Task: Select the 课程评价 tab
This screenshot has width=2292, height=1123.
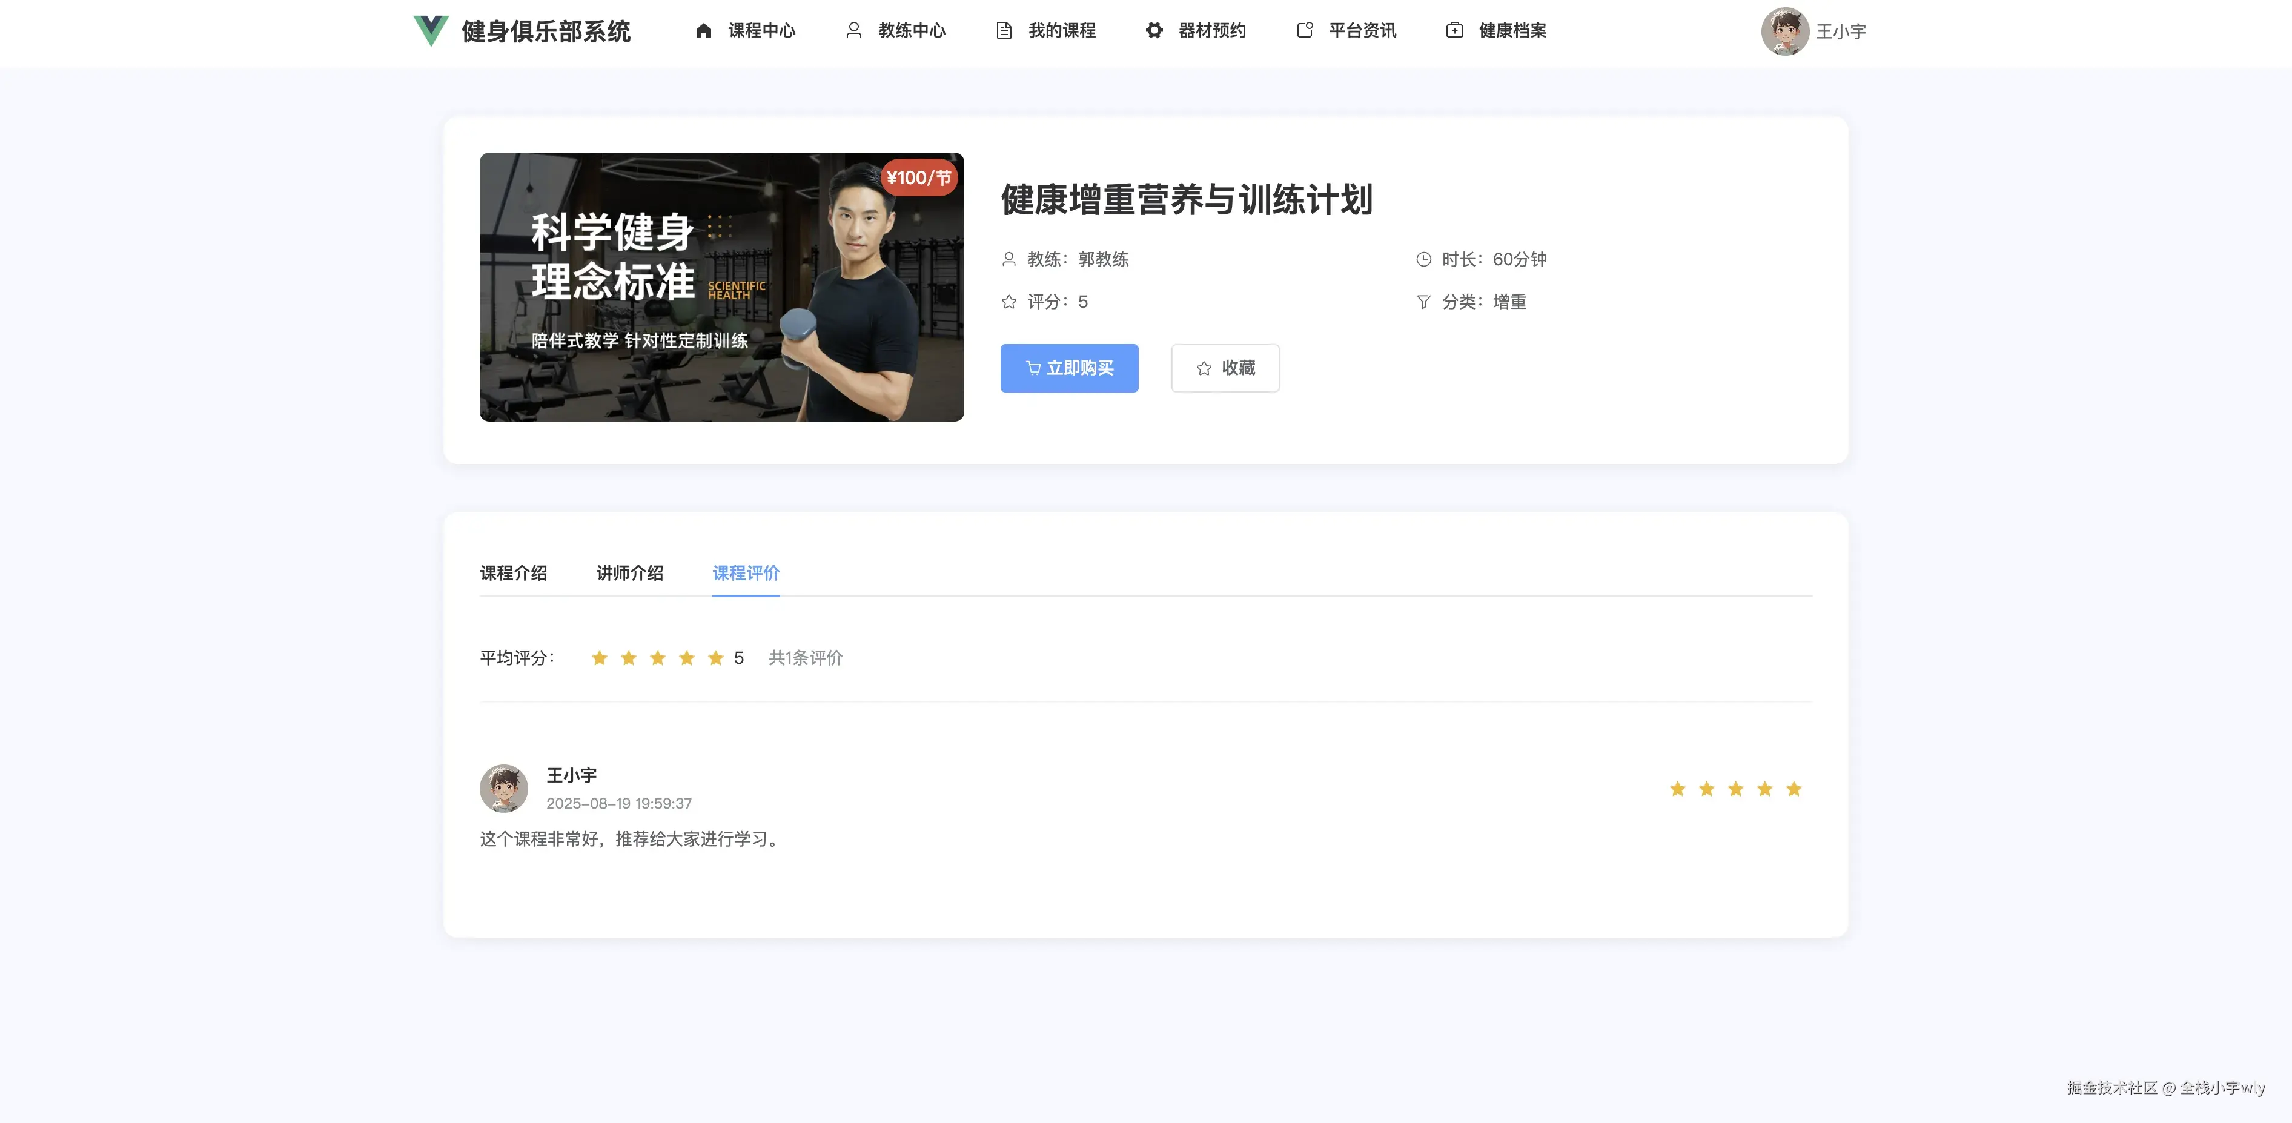Action: point(746,573)
